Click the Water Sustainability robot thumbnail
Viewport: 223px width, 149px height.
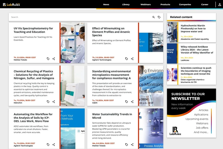151,129
